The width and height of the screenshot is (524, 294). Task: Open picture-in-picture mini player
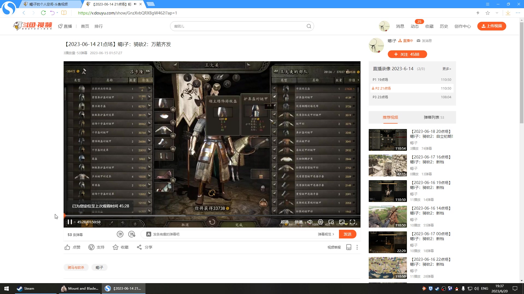tap(331, 222)
